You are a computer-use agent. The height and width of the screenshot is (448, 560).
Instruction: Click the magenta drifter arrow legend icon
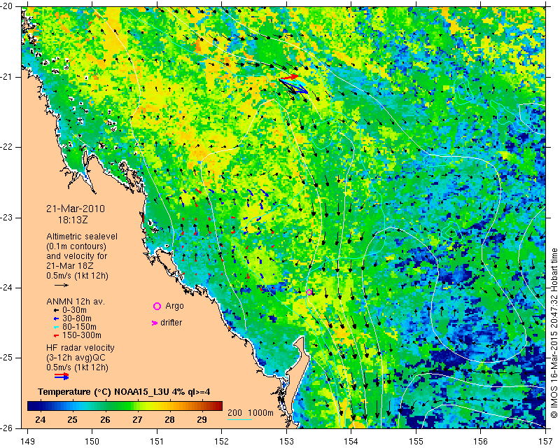[155, 323]
